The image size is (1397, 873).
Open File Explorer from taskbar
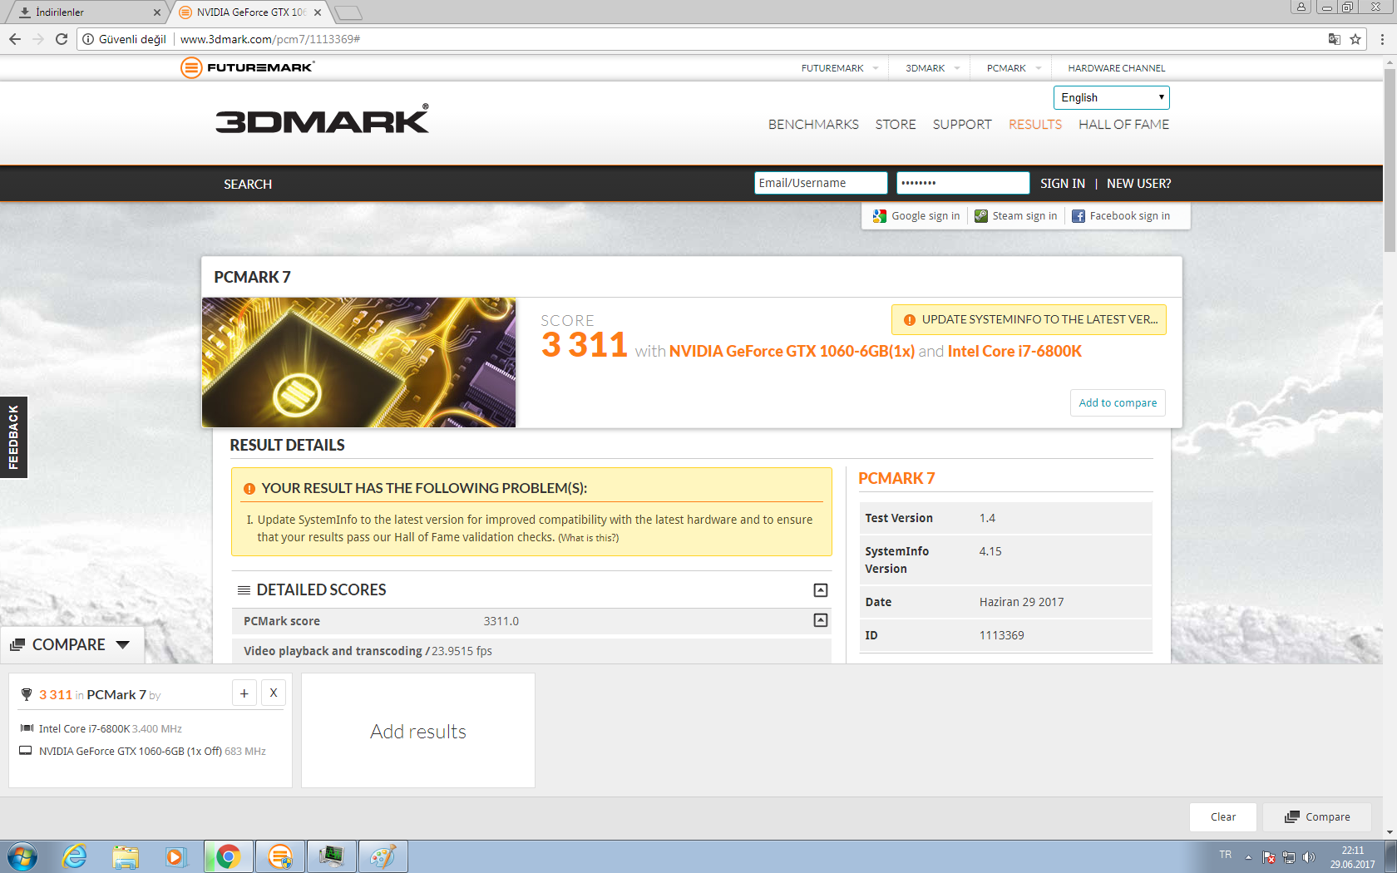coord(126,856)
